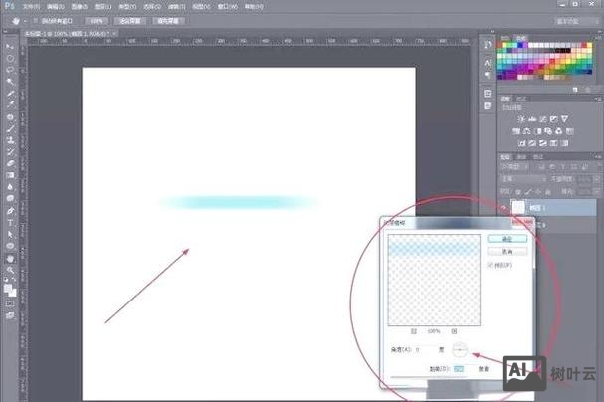Screen dimensions: 604x402
Task: Zoom in the blur preview with plus button
Action: 454,329
